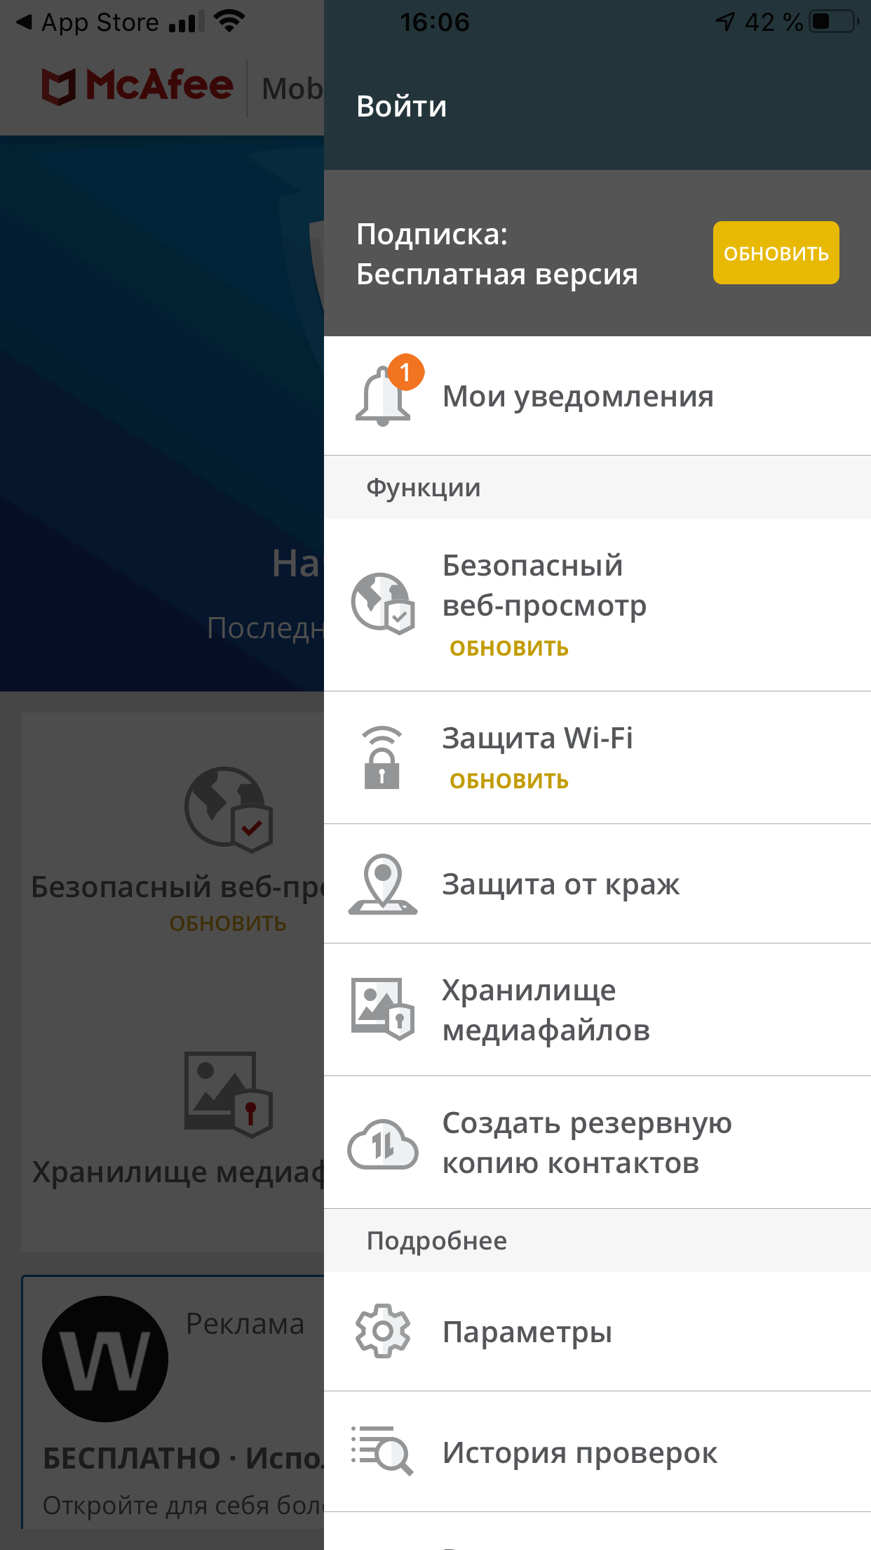Tap the dimmed McAfee logo to close menu
This screenshot has width=871, height=1550.
point(137,87)
